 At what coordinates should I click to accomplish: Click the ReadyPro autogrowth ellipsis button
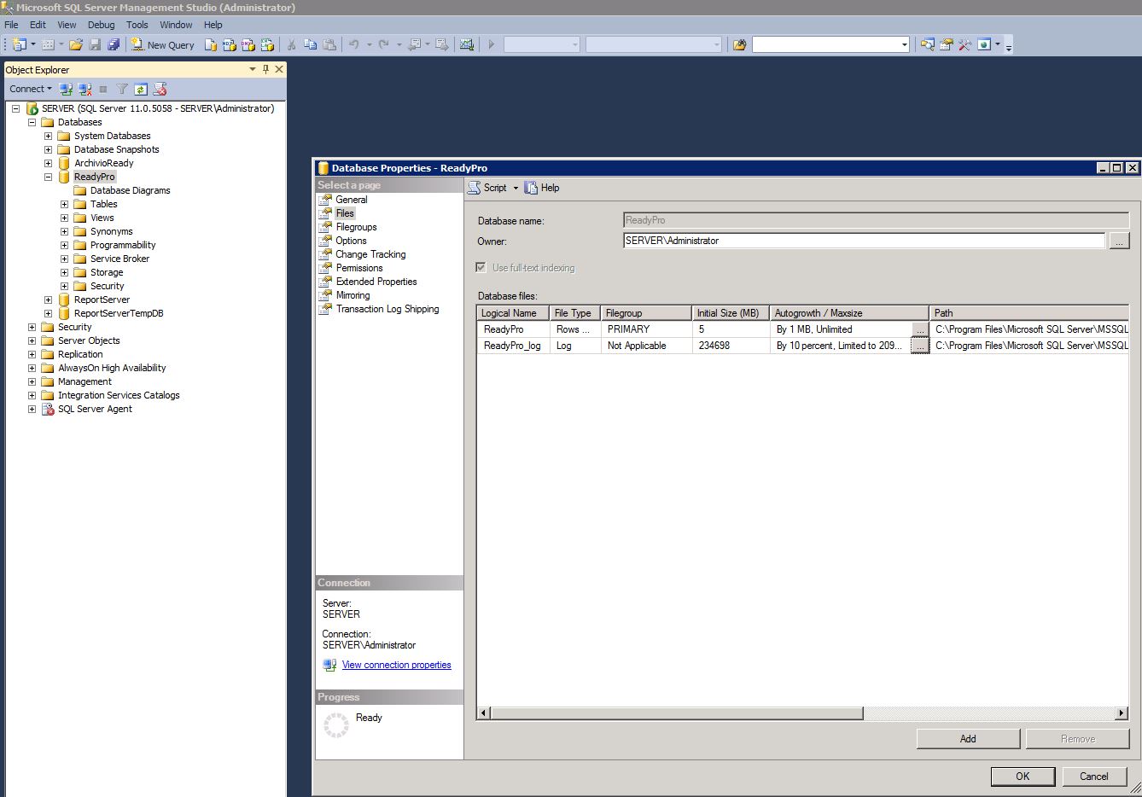[919, 329]
